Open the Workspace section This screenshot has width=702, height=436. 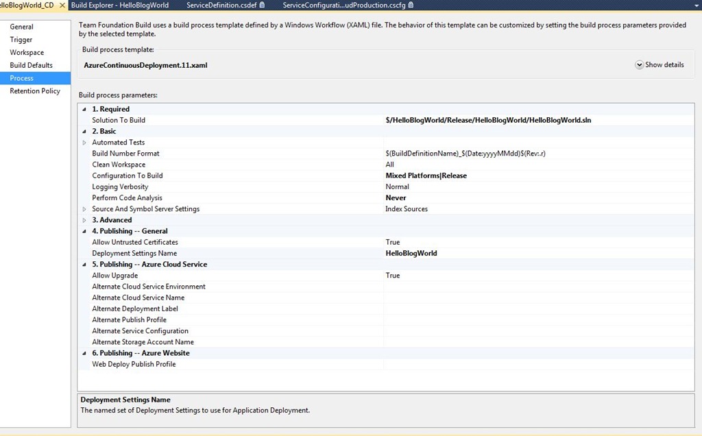click(x=27, y=52)
